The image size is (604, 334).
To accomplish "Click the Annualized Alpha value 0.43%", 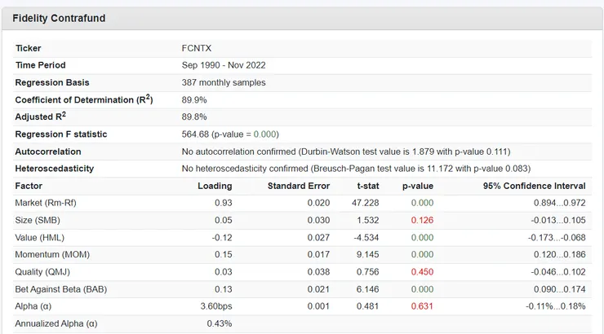I will 219,323.
